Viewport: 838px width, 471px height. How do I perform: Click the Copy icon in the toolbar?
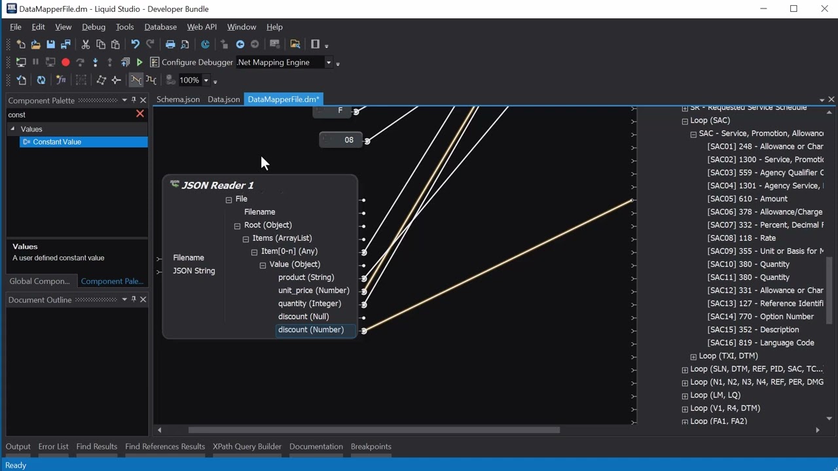[101, 44]
